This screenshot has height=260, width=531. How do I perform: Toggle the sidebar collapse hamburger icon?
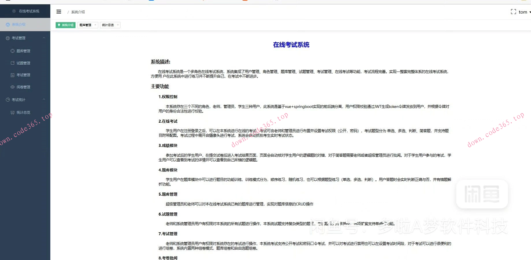pos(59,12)
